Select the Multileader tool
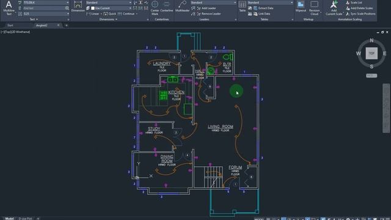 (182, 7)
